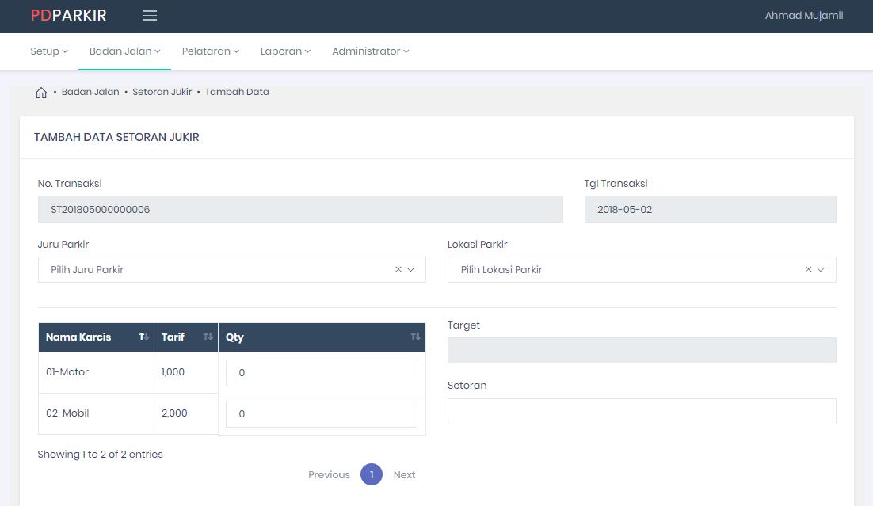Click Setoran Jukir breadcrumb link
873x506 pixels.
coord(162,92)
